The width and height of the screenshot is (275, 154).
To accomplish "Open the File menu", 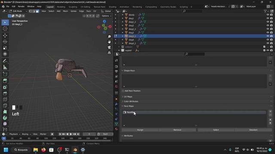I will [x=8, y=6].
